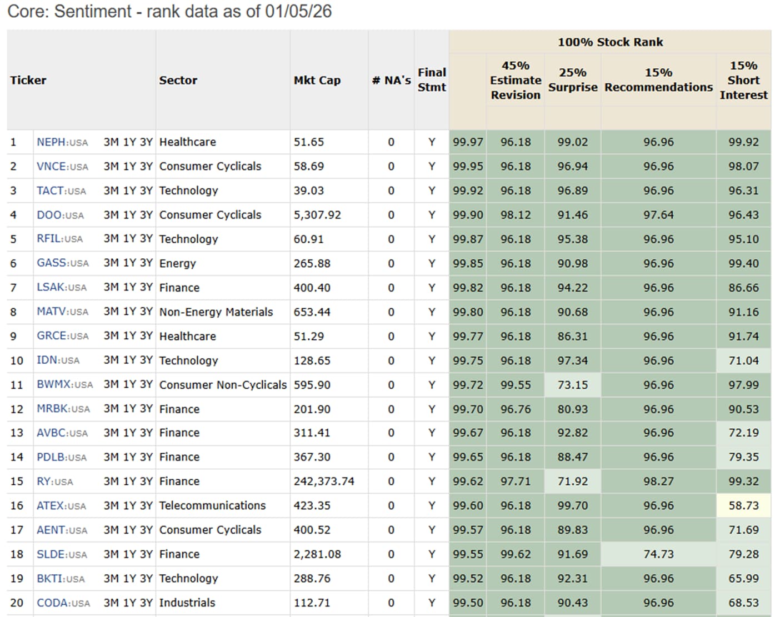Image resolution: width=775 pixels, height=617 pixels.
Task: Sort by the Ticker column header
Action: 28,80
